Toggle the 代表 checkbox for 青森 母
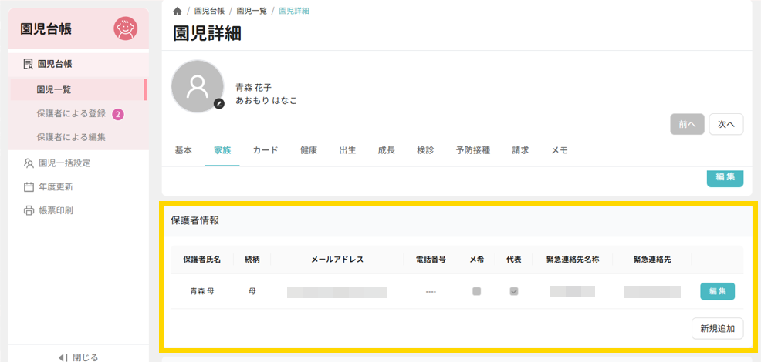This screenshot has width=761, height=362. click(x=514, y=291)
